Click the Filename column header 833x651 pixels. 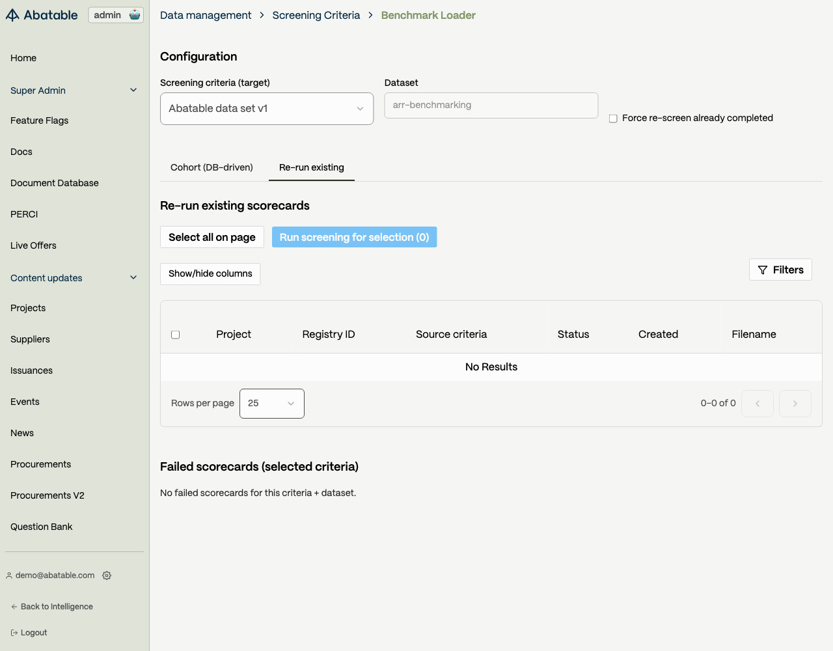[754, 334]
